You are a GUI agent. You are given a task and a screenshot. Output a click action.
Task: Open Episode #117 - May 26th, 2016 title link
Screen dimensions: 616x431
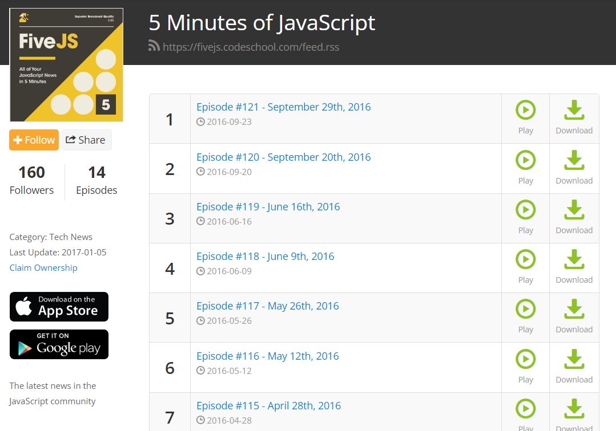point(268,306)
